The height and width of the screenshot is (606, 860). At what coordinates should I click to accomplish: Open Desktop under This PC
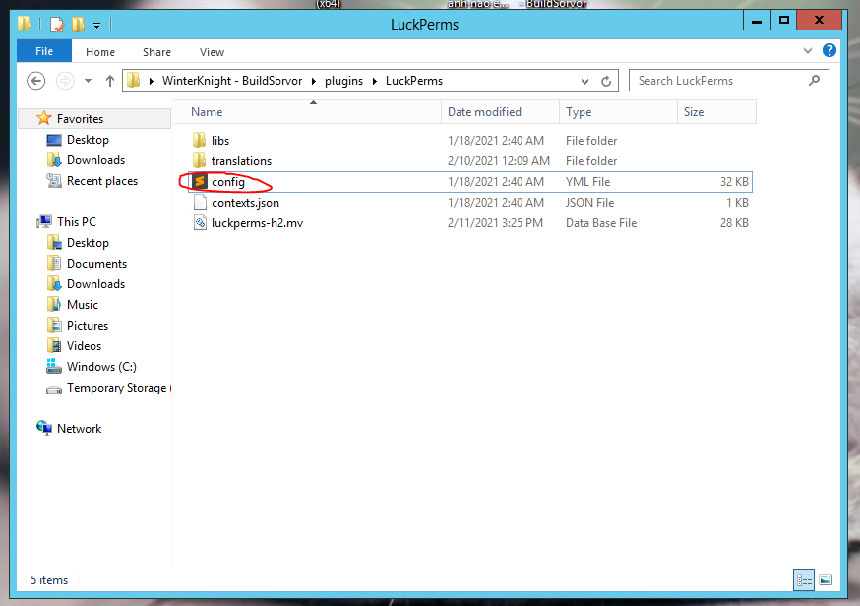click(88, 243)
